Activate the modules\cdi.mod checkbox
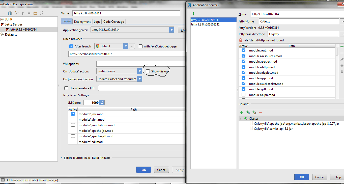The image size is (344, 184). [x=73, y=142]
